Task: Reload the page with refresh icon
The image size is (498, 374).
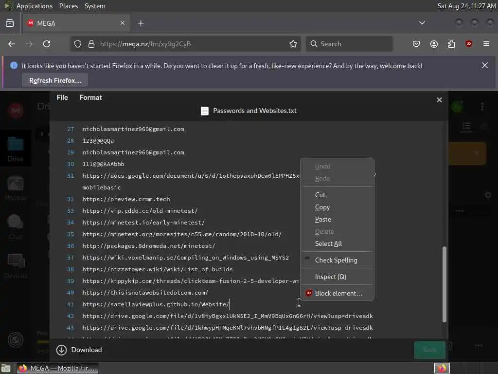Action: tap(47, 44)
